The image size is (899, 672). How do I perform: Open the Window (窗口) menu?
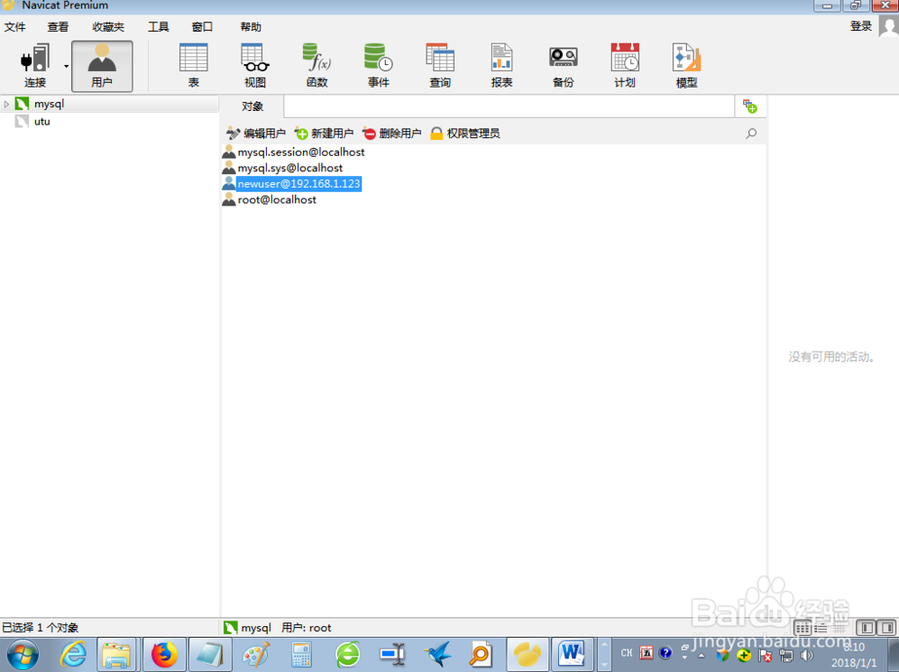pos(202,27)
